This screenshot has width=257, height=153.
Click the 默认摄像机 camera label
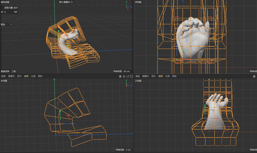coord(65,2)
